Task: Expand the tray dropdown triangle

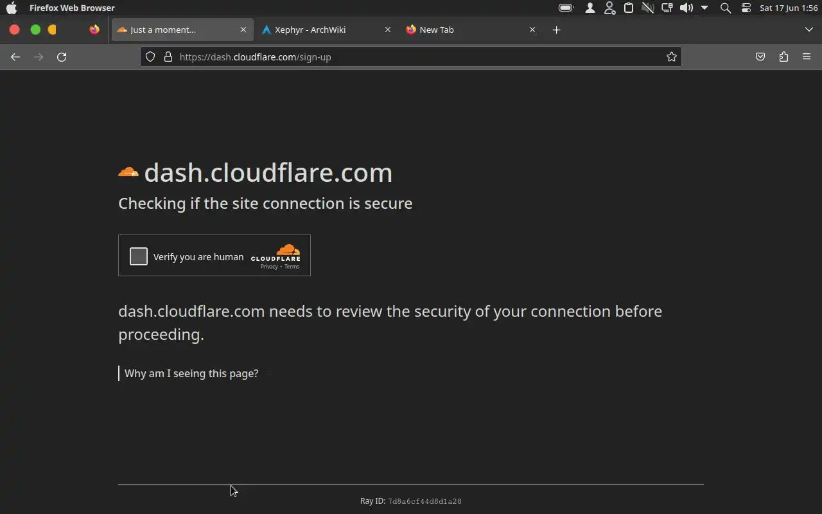Action: (x=704, y=8)
